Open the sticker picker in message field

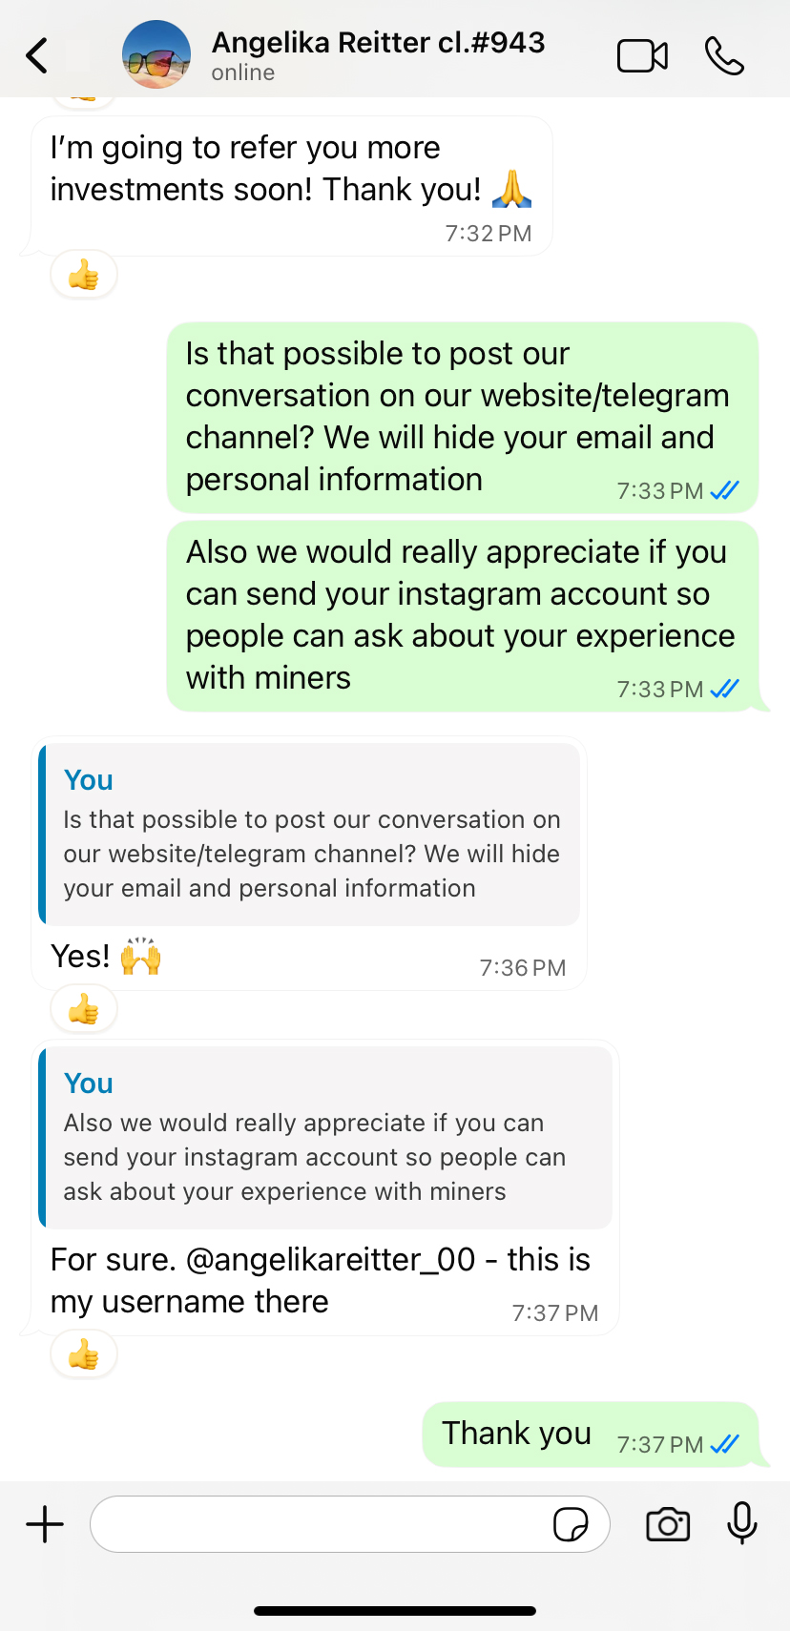pyautogui.click(x=571, y=1524)
